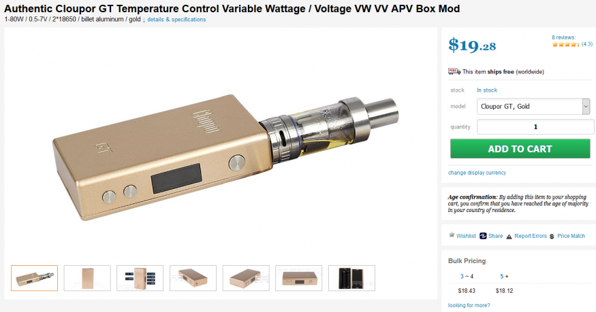Select the last thumbnail showing battery compartment

(351, 278)
